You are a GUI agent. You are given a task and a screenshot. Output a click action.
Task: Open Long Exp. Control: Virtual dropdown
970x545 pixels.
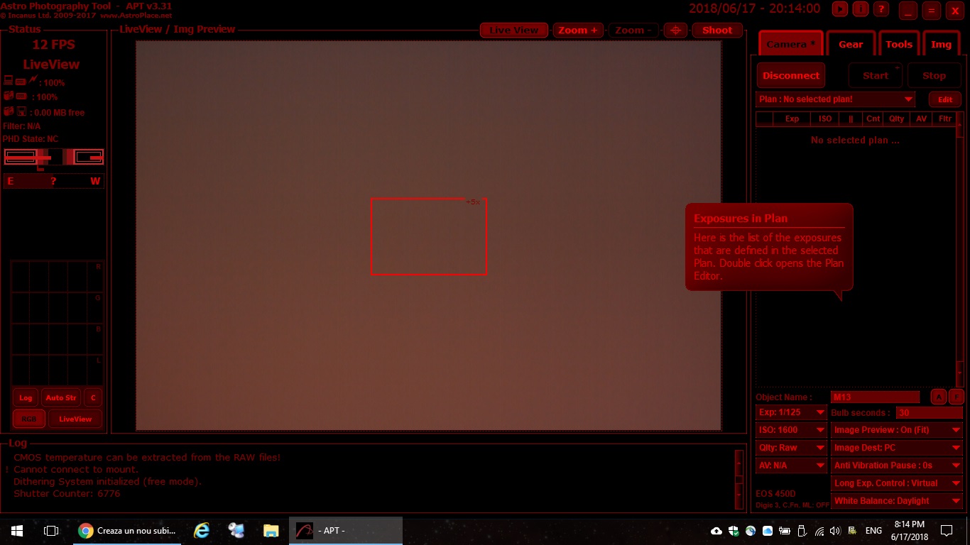point(897,483)
